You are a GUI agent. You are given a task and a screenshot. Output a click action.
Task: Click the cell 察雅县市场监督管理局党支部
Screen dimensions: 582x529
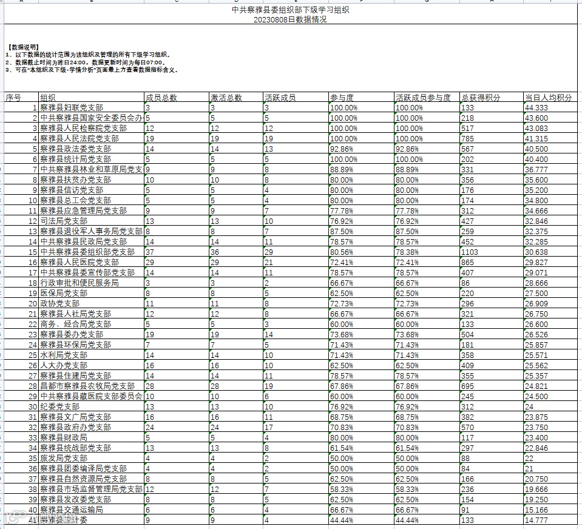(x=91, y=490)
